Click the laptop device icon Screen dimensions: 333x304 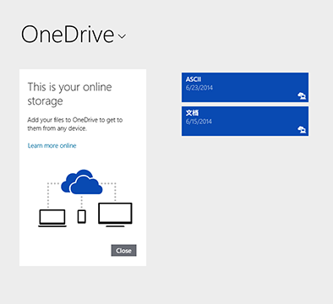pos(52,218)
